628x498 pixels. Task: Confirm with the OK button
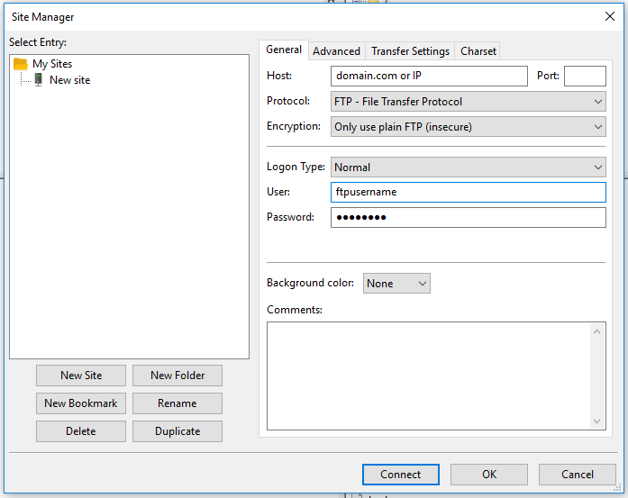coord(489,475)
